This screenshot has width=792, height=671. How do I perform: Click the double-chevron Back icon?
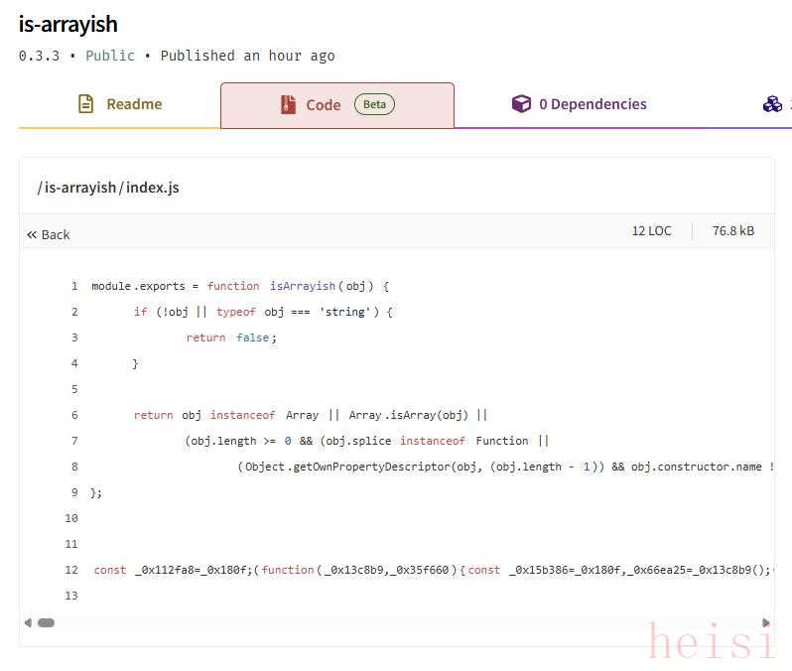pos(32,235)
